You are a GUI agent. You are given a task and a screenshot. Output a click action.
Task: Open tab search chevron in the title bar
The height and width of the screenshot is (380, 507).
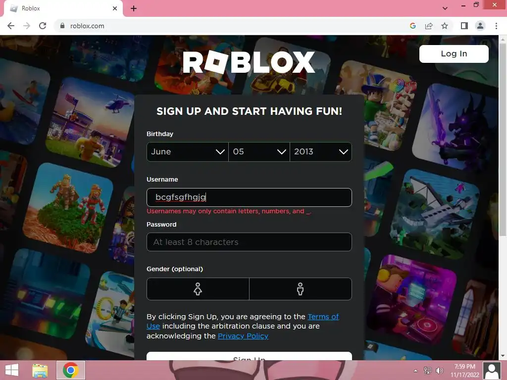tap(445, 8)
